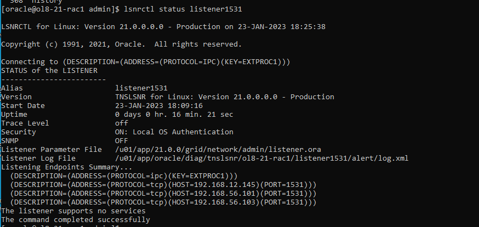Click the endpoint with host 192.168.56.103
The width and height of the screenshot is (479, 227).
point(163,202)
